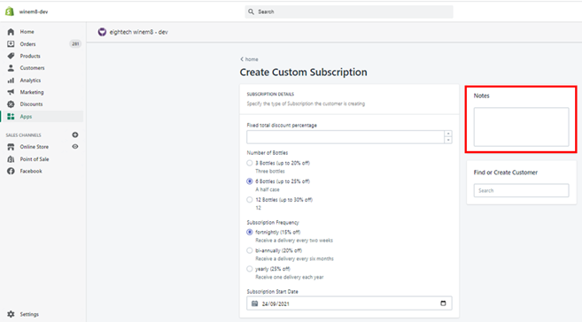Click the Home icon in sidebar
The width and height of the screenshot is (582, 322).
click(11, 32)
